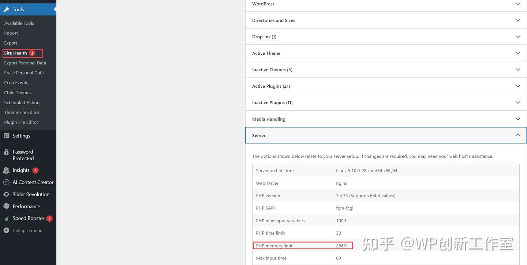
Task: Click the Collapse menu arrow icon
Action: (6, 231)
